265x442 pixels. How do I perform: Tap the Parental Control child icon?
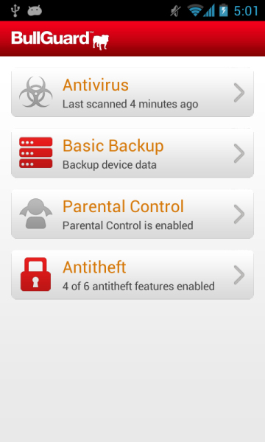[x=36, y=214]
